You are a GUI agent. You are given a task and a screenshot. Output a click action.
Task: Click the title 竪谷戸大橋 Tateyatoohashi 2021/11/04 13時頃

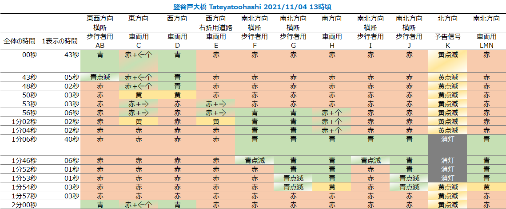253,6
